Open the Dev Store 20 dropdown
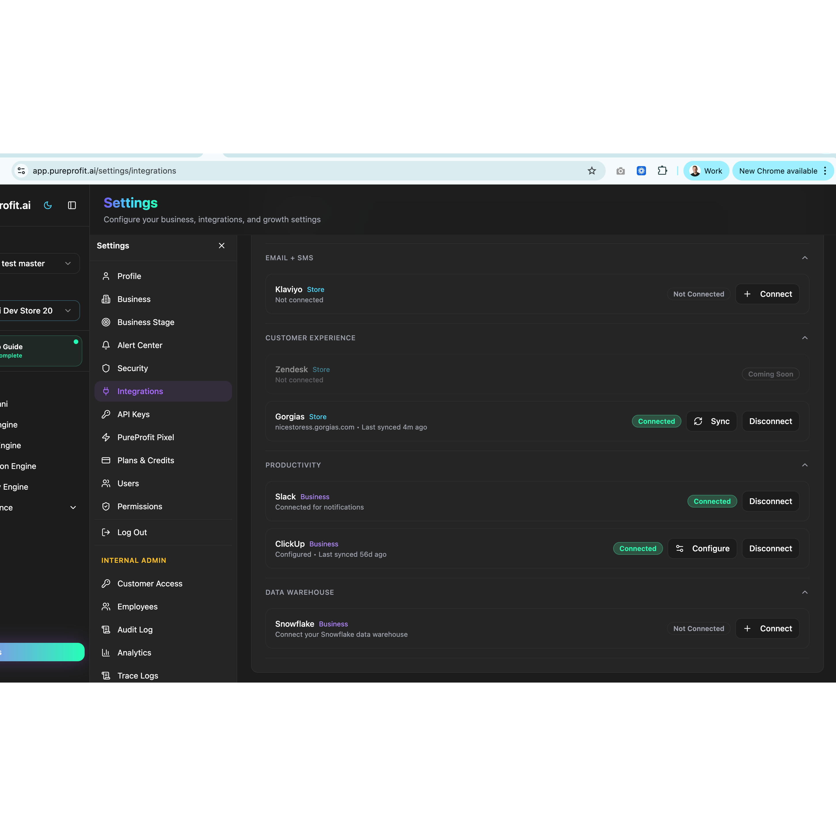 [x=39, y=311]
